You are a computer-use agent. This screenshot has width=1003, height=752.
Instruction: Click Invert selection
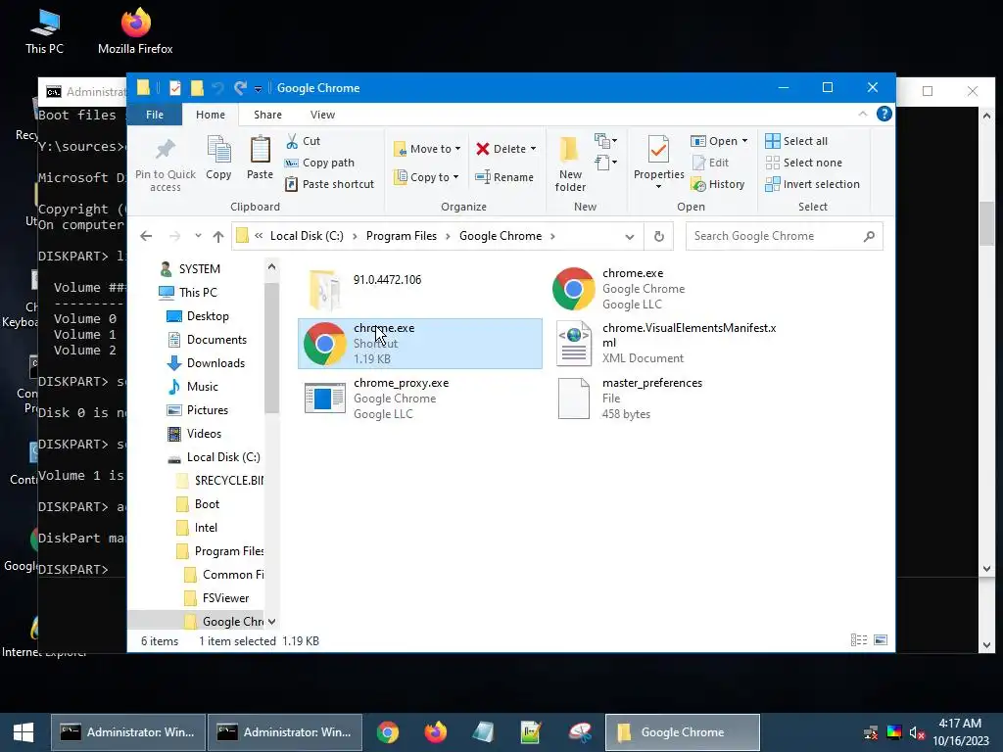pos(812,184)
